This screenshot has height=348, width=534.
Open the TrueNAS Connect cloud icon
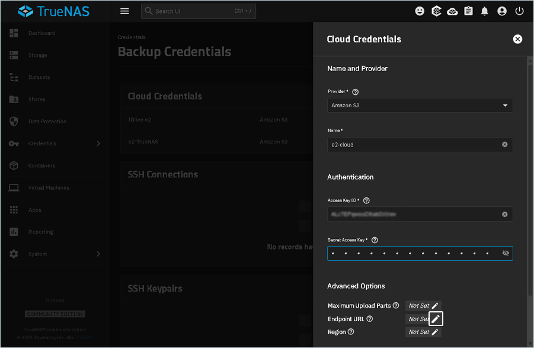tap(452, 12)
